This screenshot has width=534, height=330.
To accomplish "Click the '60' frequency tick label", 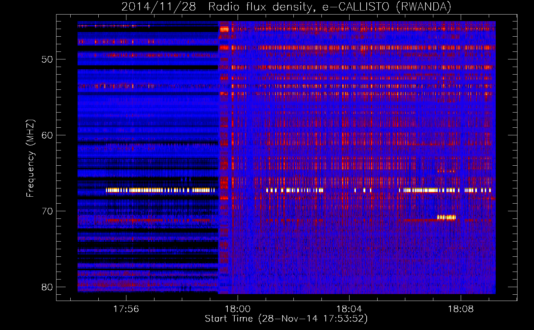I will coord(47,135).
